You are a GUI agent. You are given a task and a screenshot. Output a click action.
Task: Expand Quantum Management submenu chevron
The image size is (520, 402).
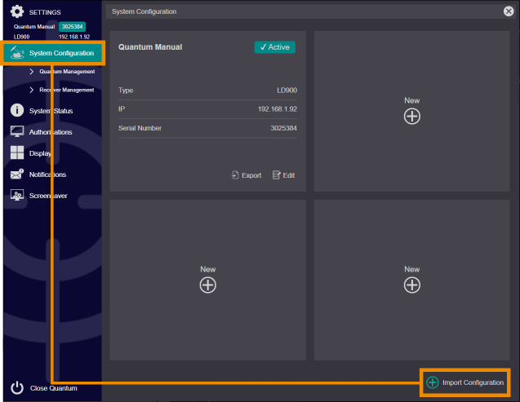(x=32, y=72)
